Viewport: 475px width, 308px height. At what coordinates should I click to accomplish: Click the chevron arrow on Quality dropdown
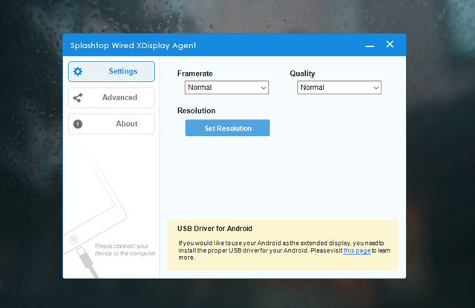[x=376, y=88]
